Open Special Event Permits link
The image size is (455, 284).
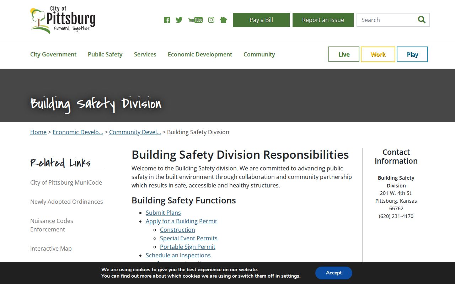[x=189, y=238]
